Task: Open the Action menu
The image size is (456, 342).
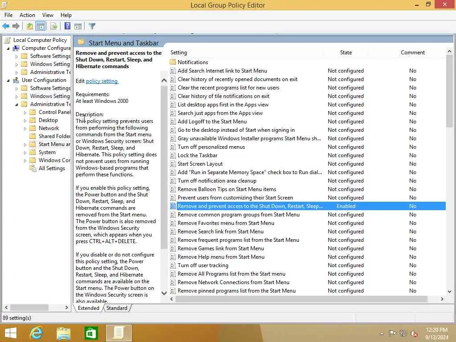Action: point(27,15)
